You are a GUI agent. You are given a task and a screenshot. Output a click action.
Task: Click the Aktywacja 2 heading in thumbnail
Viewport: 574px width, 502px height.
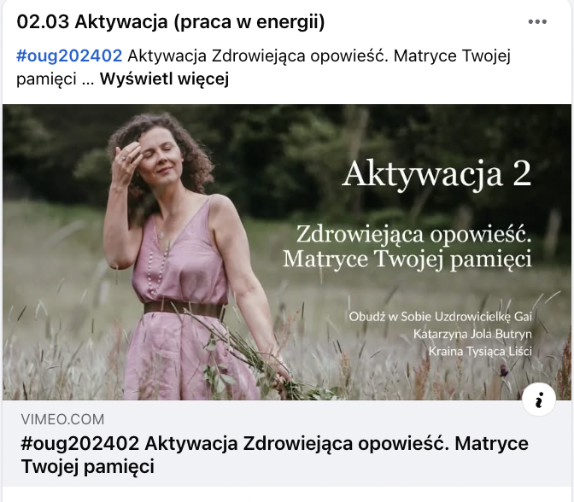pyautogui.click(x=436, y=174)
